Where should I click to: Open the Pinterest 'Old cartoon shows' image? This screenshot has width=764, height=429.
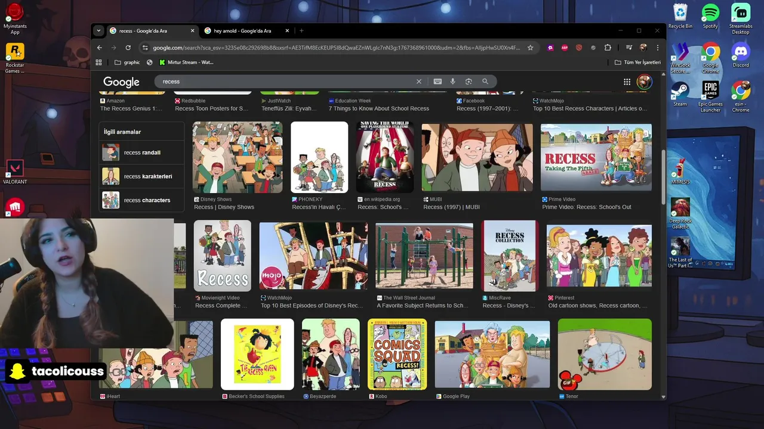[x=599, y=256]
